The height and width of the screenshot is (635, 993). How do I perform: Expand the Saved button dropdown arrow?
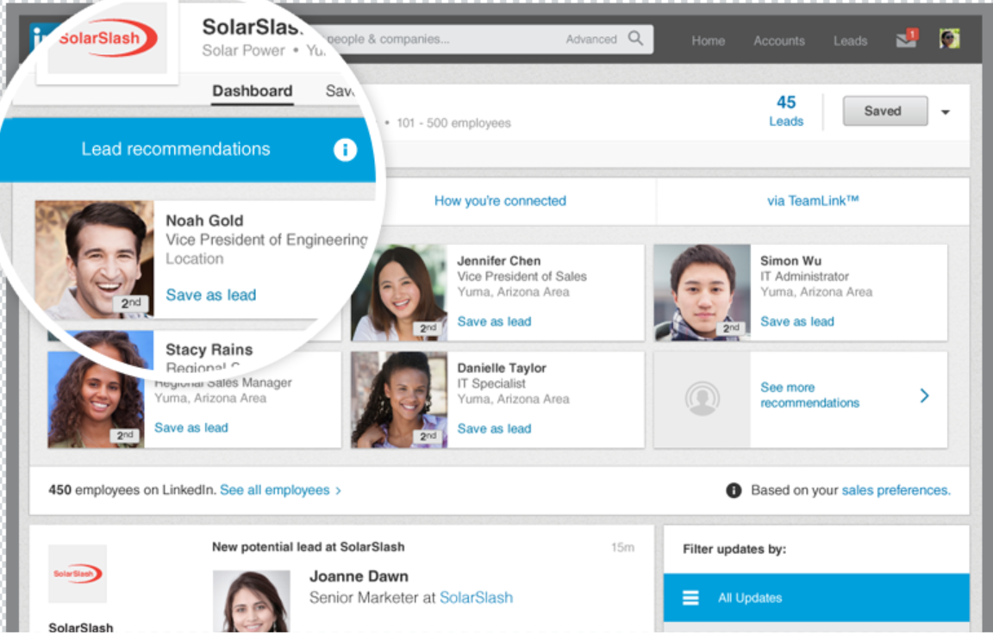pyautogui.click(x=946, y=112)
